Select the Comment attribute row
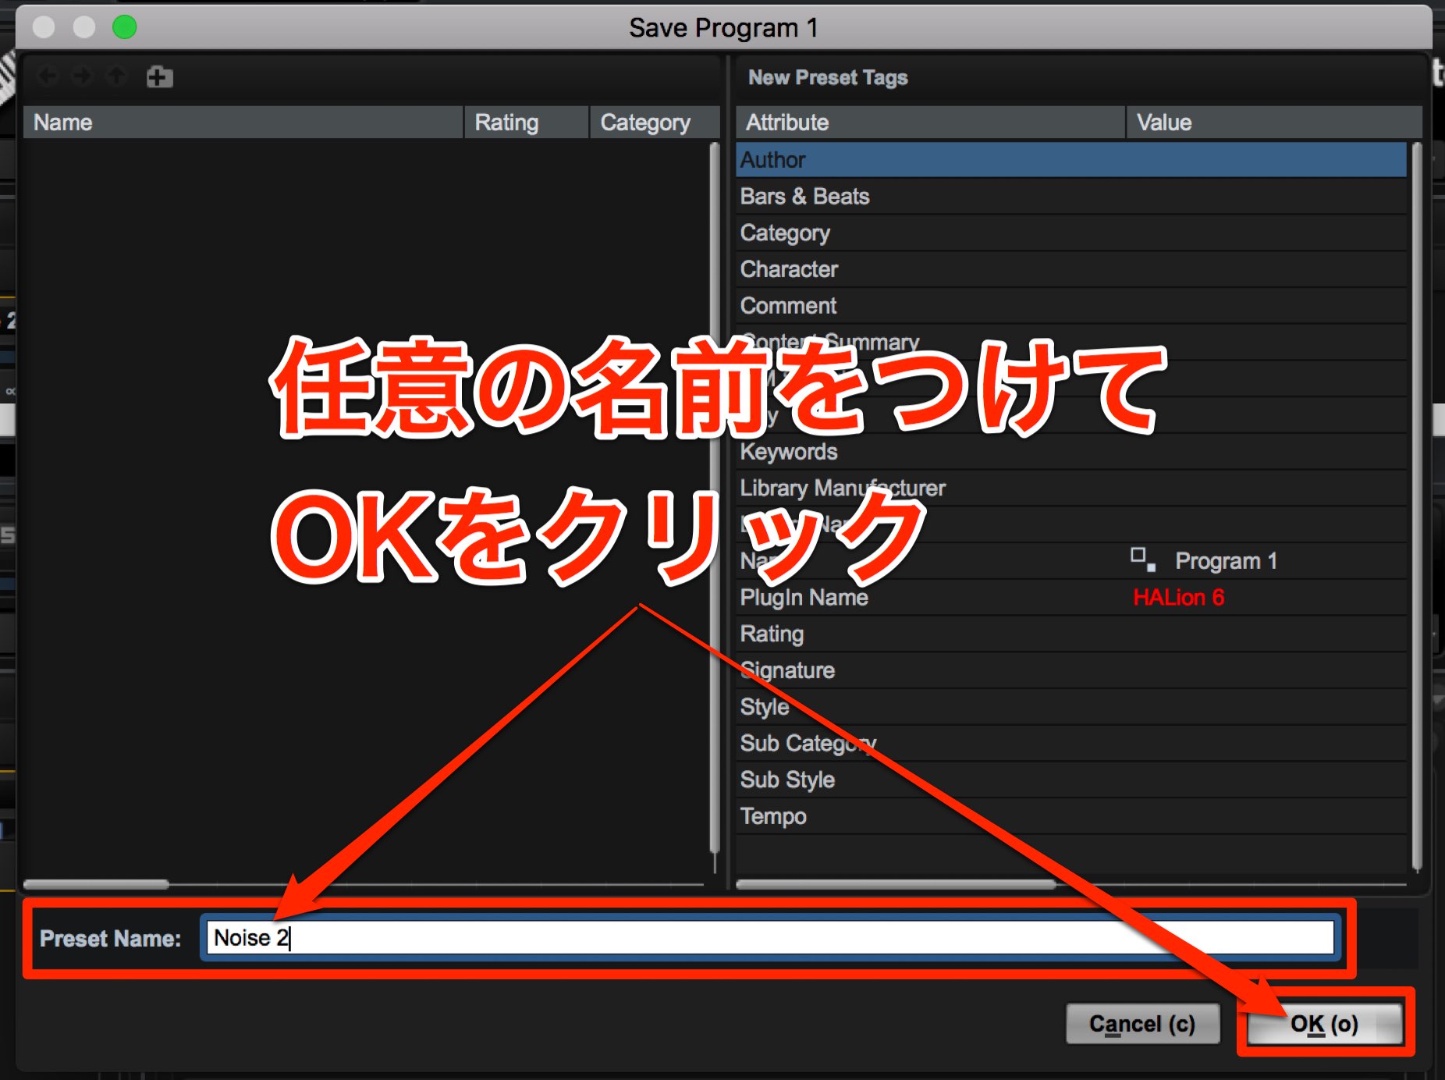The width and height of the screenshot is (1445, 1080). (1071, 306)
